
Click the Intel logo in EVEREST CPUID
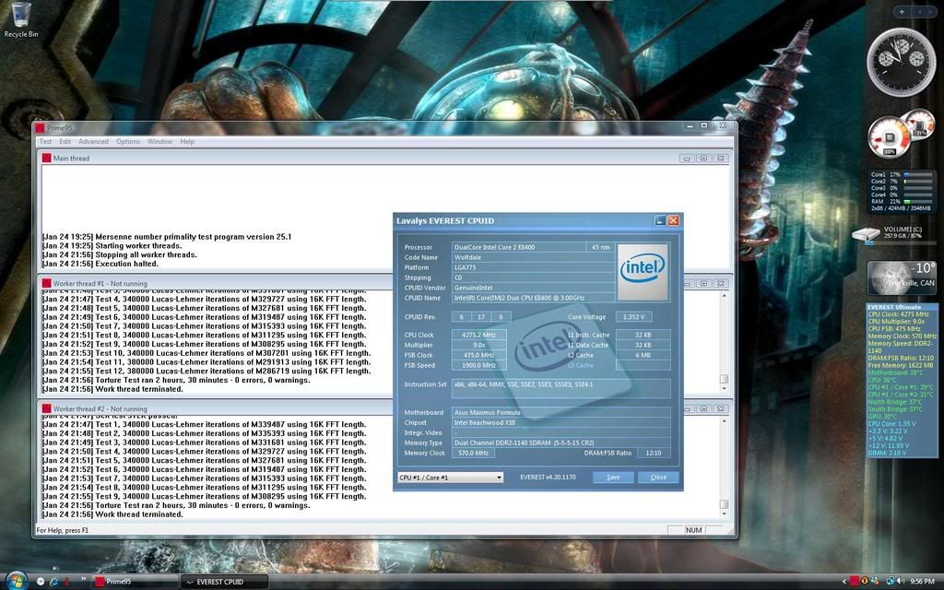pyautogui.click(x=643, y=272)
